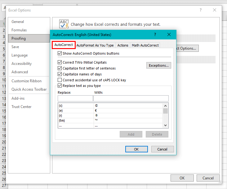
Task: Click the ABC proofing checkmark icon
Action: point(64,24)
